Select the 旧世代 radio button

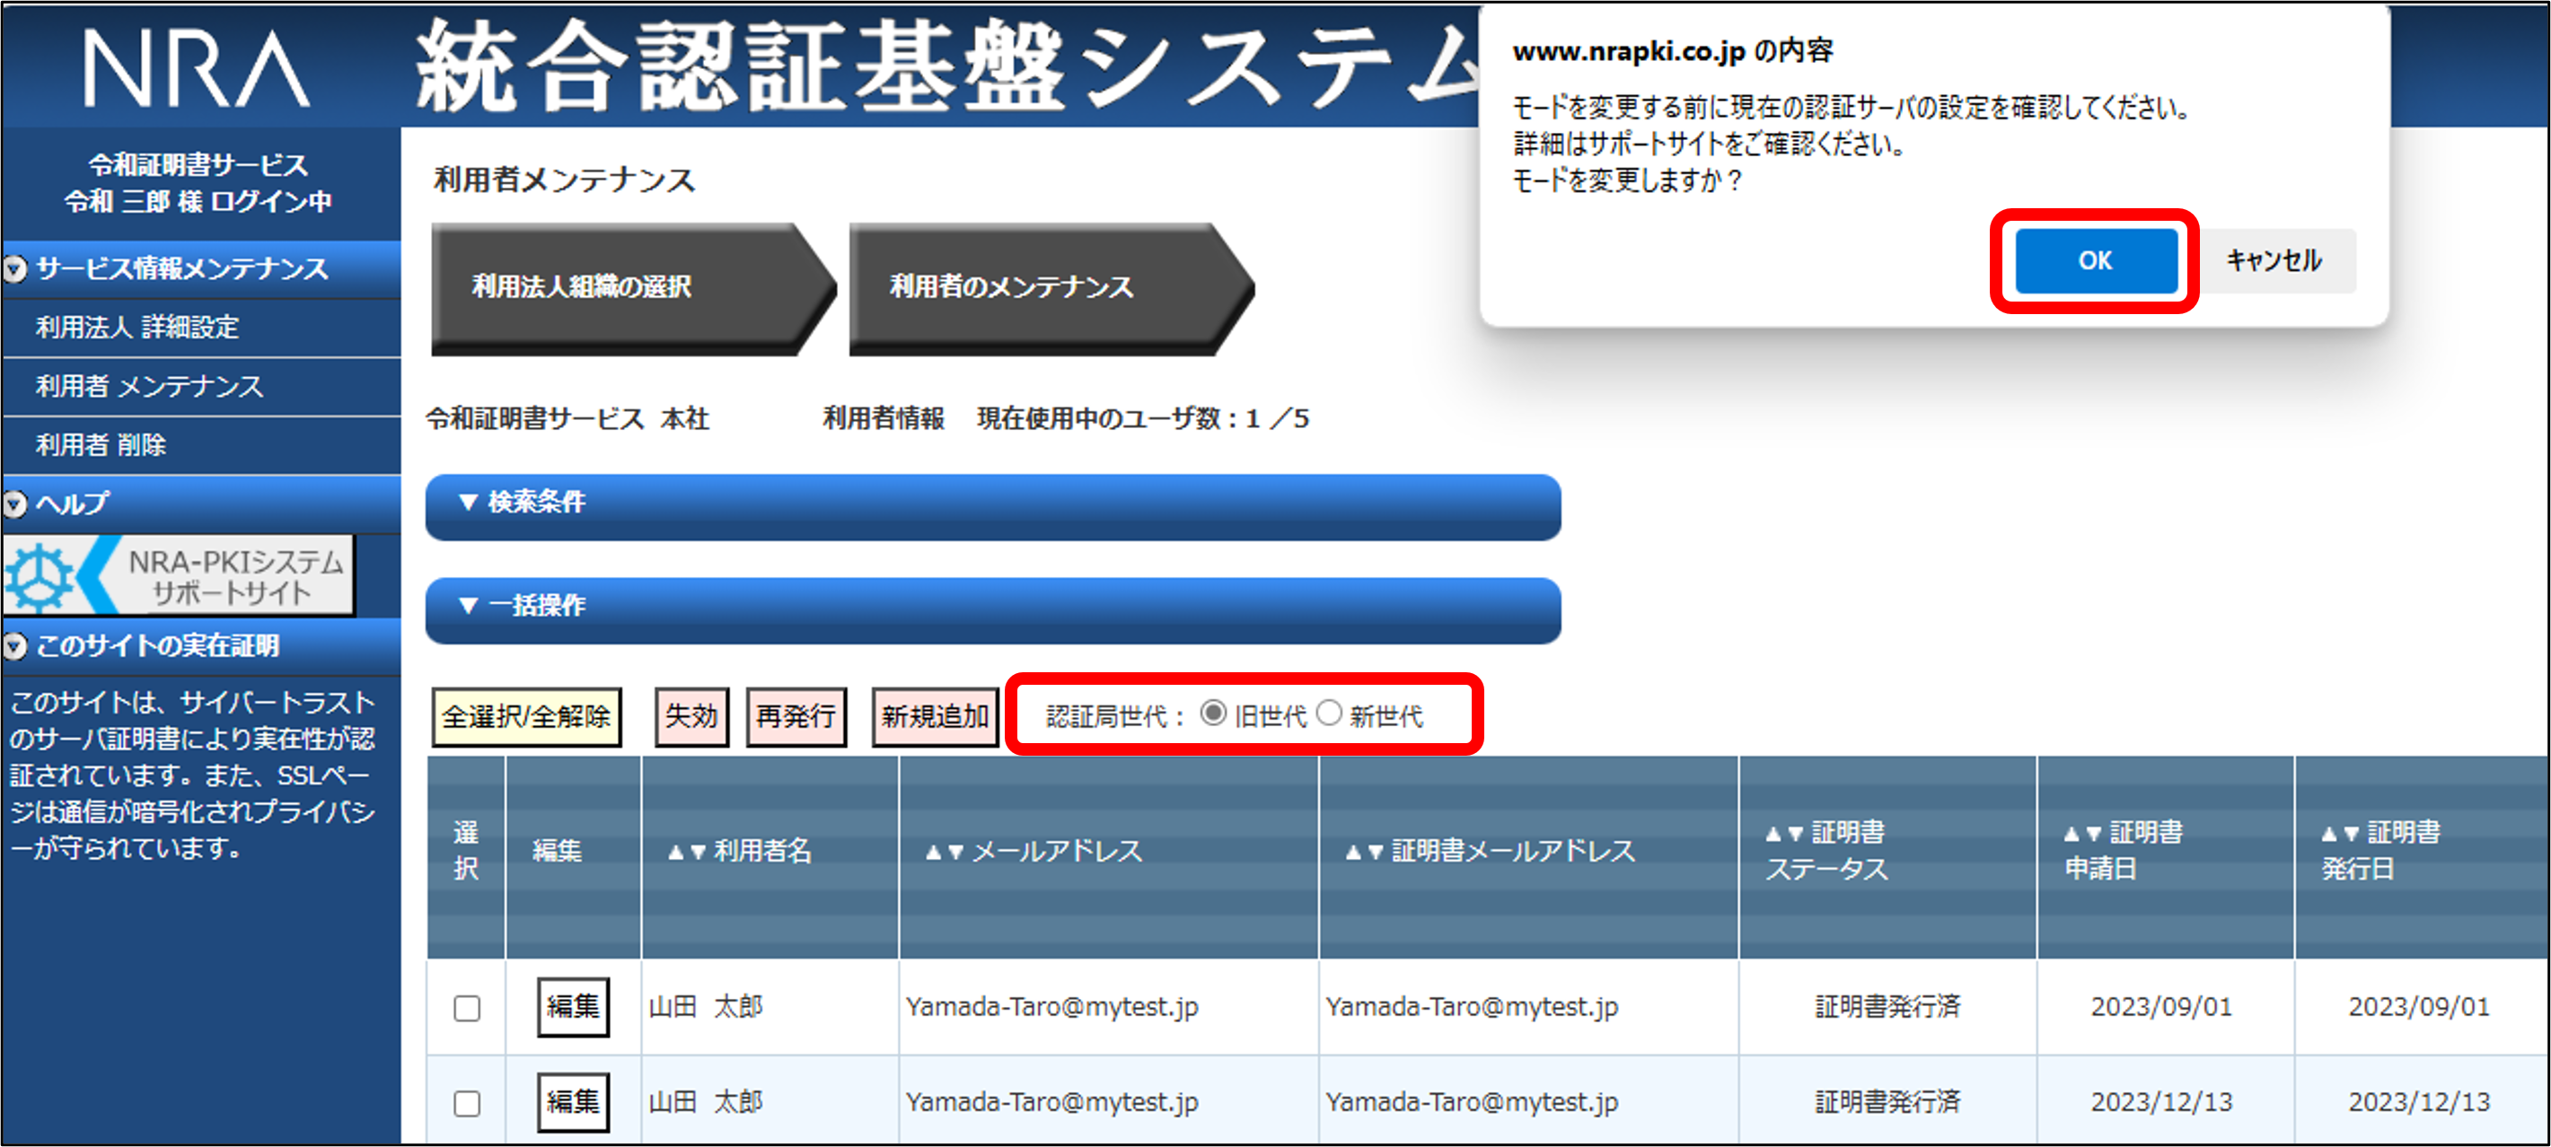1213,714
